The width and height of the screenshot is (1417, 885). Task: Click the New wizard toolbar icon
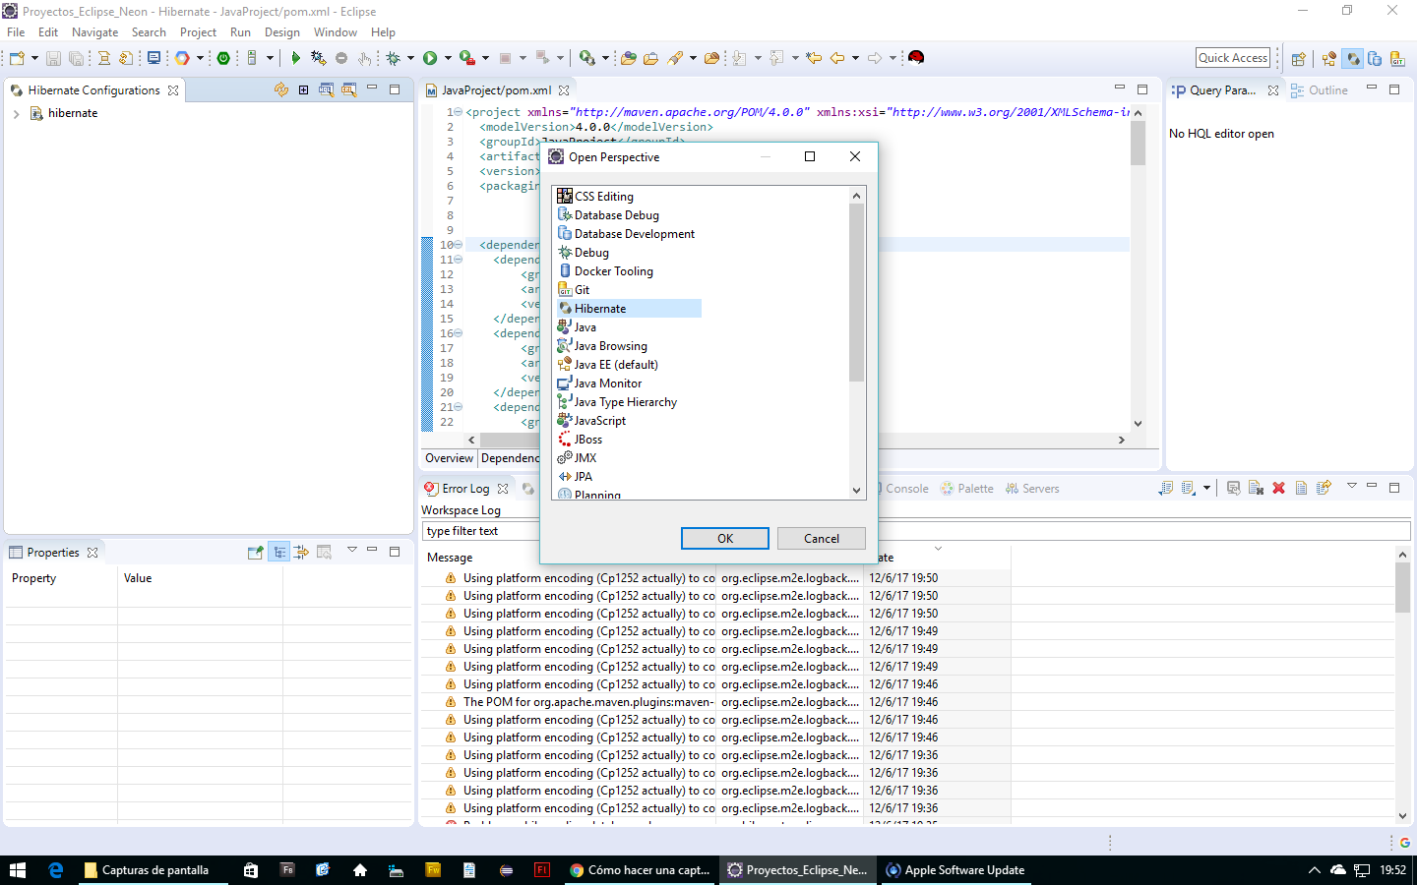pos(17,58)
